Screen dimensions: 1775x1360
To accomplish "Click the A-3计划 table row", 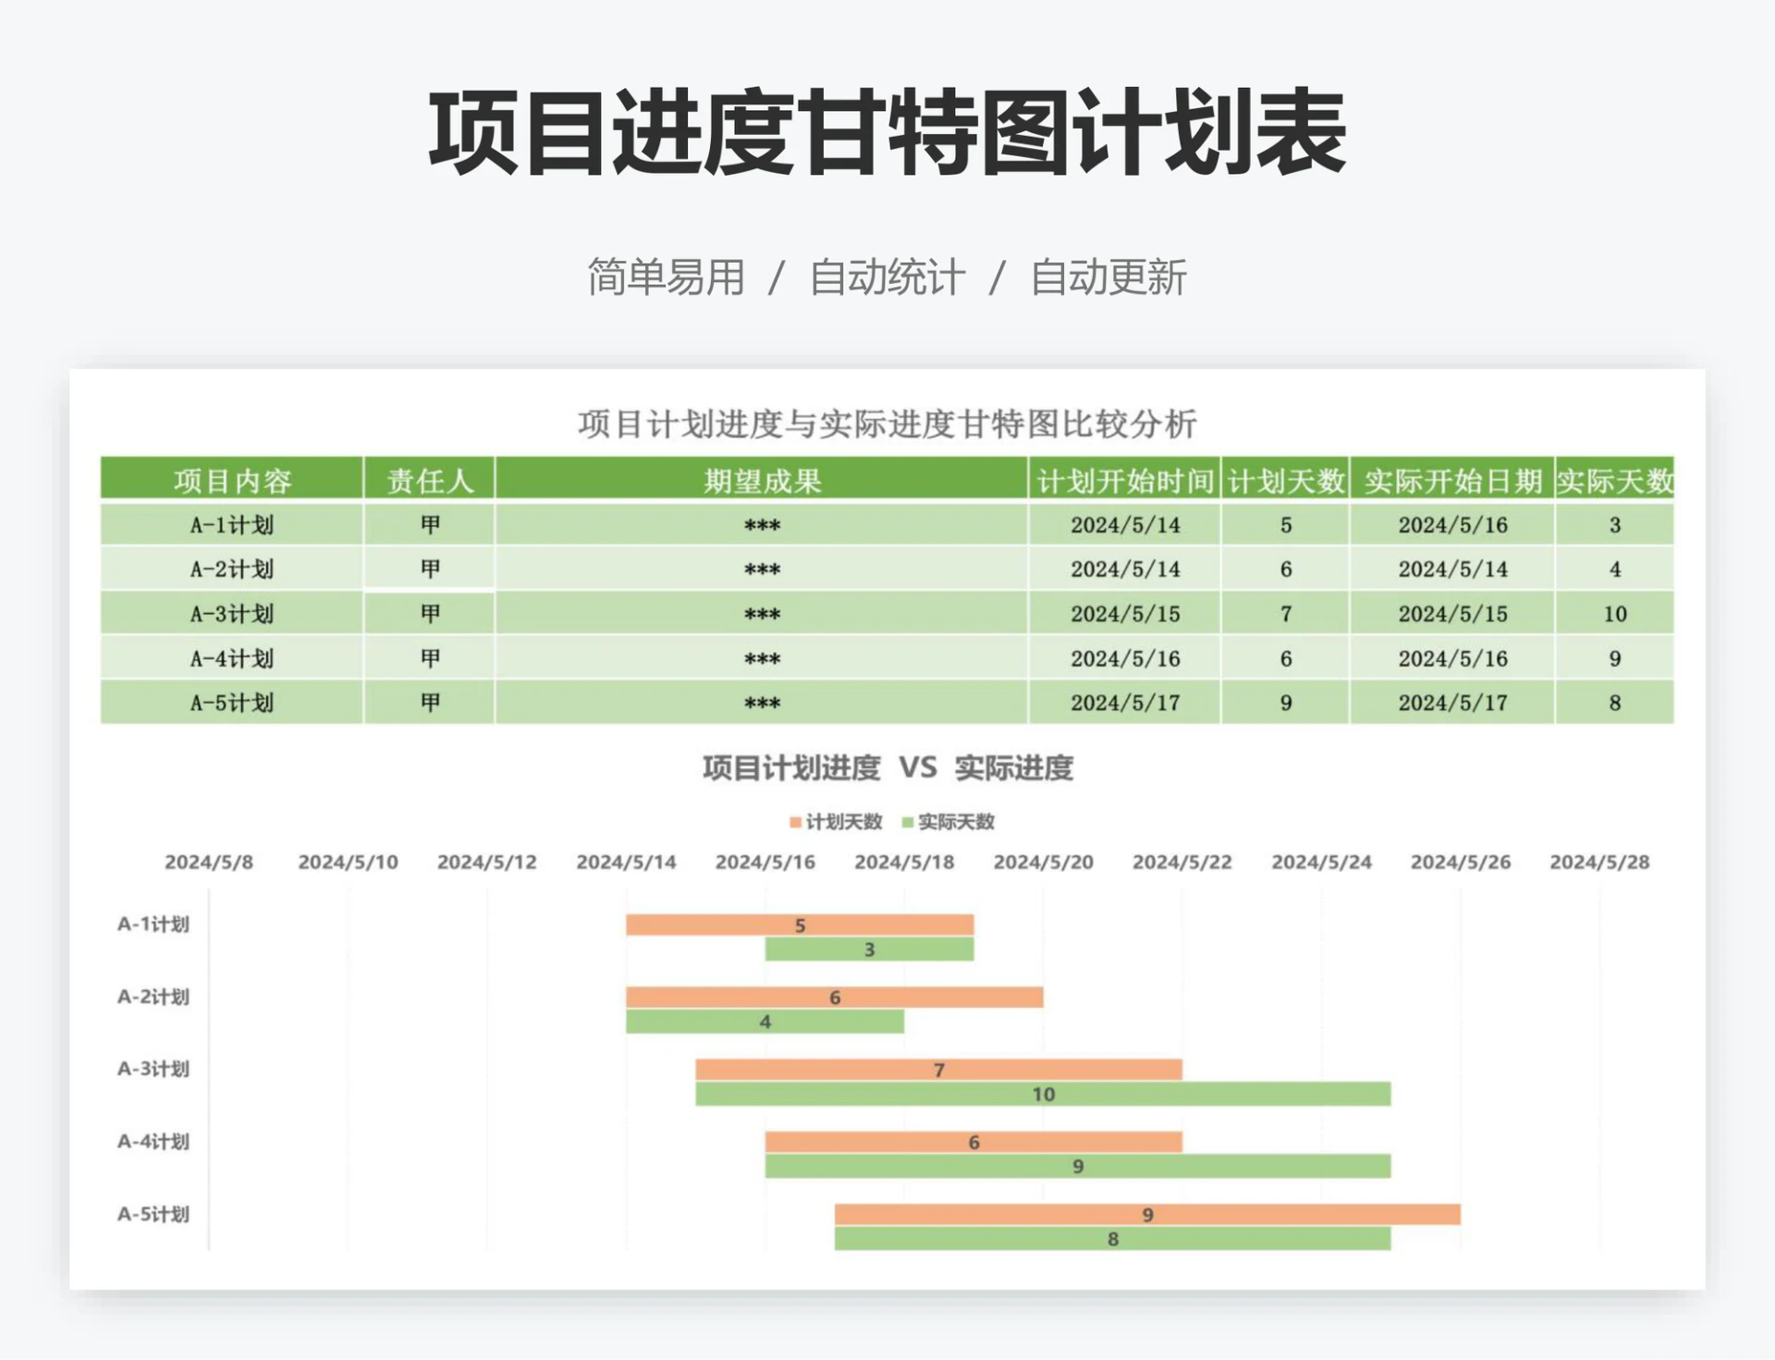I will [x=233, y=613].
